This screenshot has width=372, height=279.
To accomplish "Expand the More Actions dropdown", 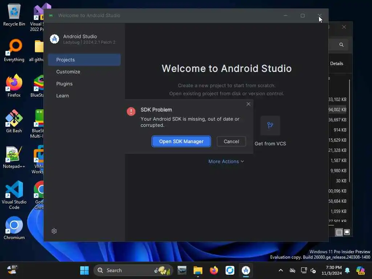I will [226, 161].
